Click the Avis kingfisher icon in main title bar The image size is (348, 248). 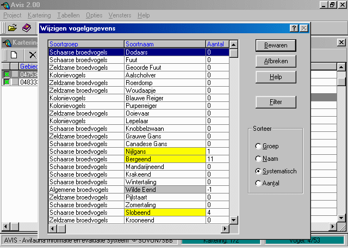[x=5, y=5]
